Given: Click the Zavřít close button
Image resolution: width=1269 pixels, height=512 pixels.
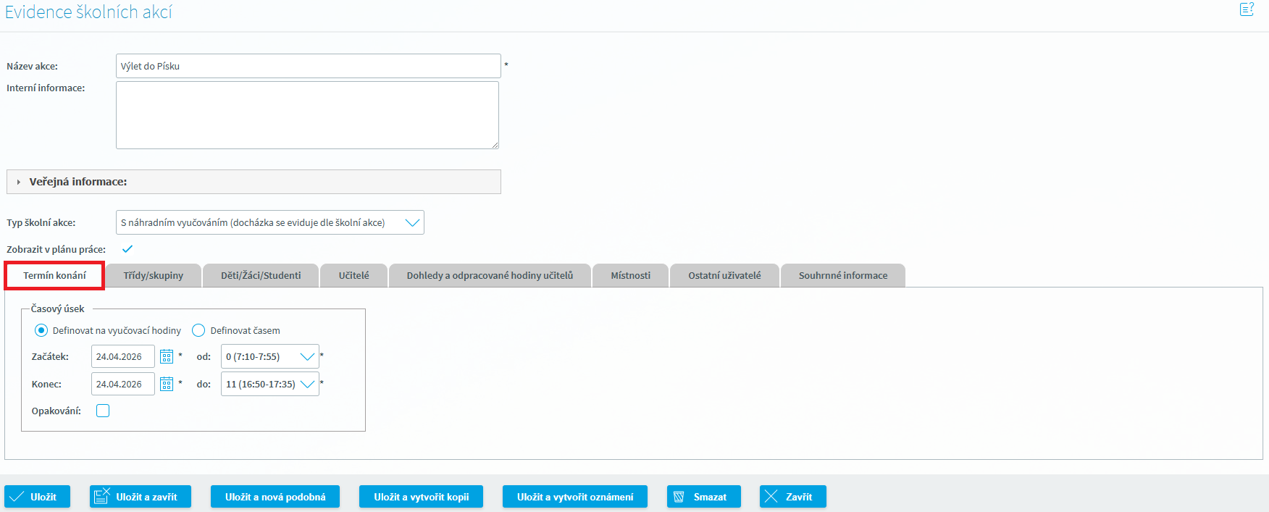Looking at the screenshot, I should 792,497.
